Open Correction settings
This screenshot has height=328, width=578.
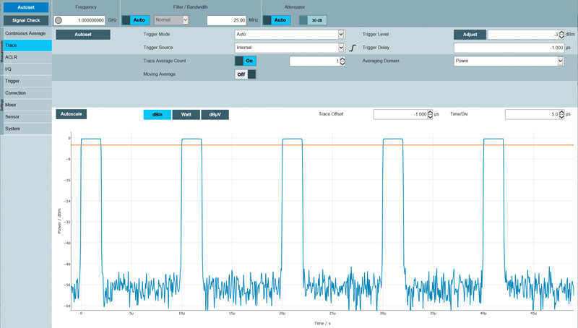tap(27, 93)
